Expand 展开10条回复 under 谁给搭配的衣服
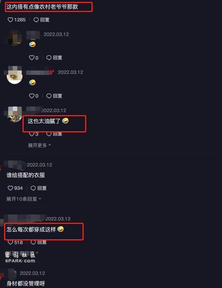 (x=24, y=199)
